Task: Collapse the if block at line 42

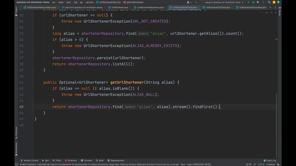Action: [x=33, y=89]
